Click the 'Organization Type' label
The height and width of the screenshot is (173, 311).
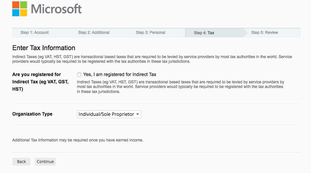[32, 114]
